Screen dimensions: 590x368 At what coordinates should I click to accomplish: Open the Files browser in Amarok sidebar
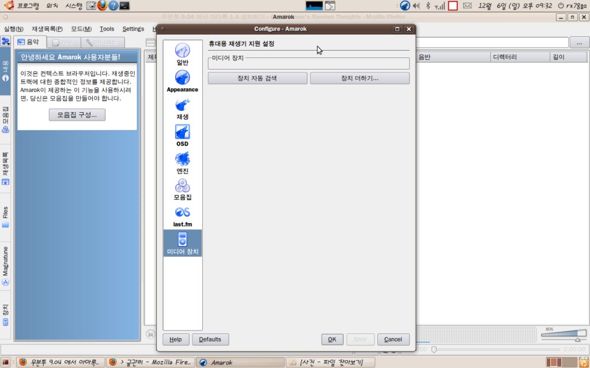coord(5,217)
